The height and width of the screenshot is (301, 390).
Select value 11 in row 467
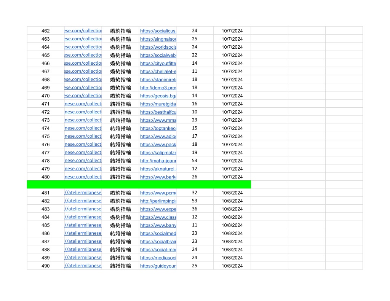pyautogui.click(x=195, y=71)
